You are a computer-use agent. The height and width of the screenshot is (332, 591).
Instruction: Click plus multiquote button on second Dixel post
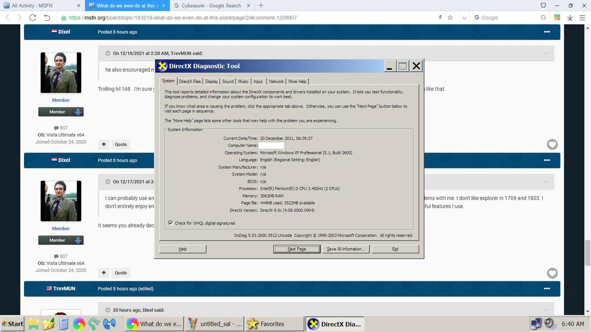click(x=104, y=273)
